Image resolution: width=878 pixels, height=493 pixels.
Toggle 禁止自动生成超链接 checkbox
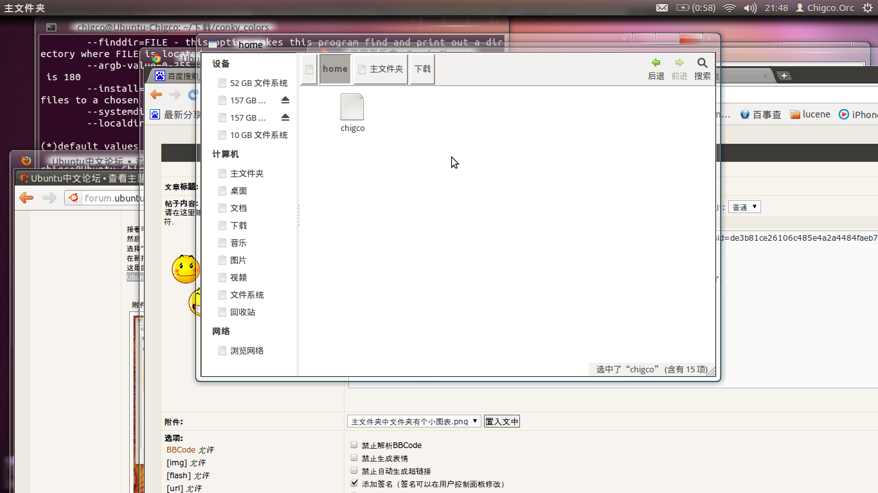tap(354, 471)
